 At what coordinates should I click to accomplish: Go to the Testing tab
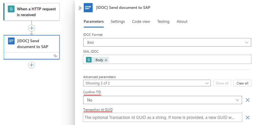point(163,21)
